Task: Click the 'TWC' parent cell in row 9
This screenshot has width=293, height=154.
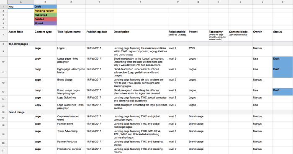Action: click(198, 51)
